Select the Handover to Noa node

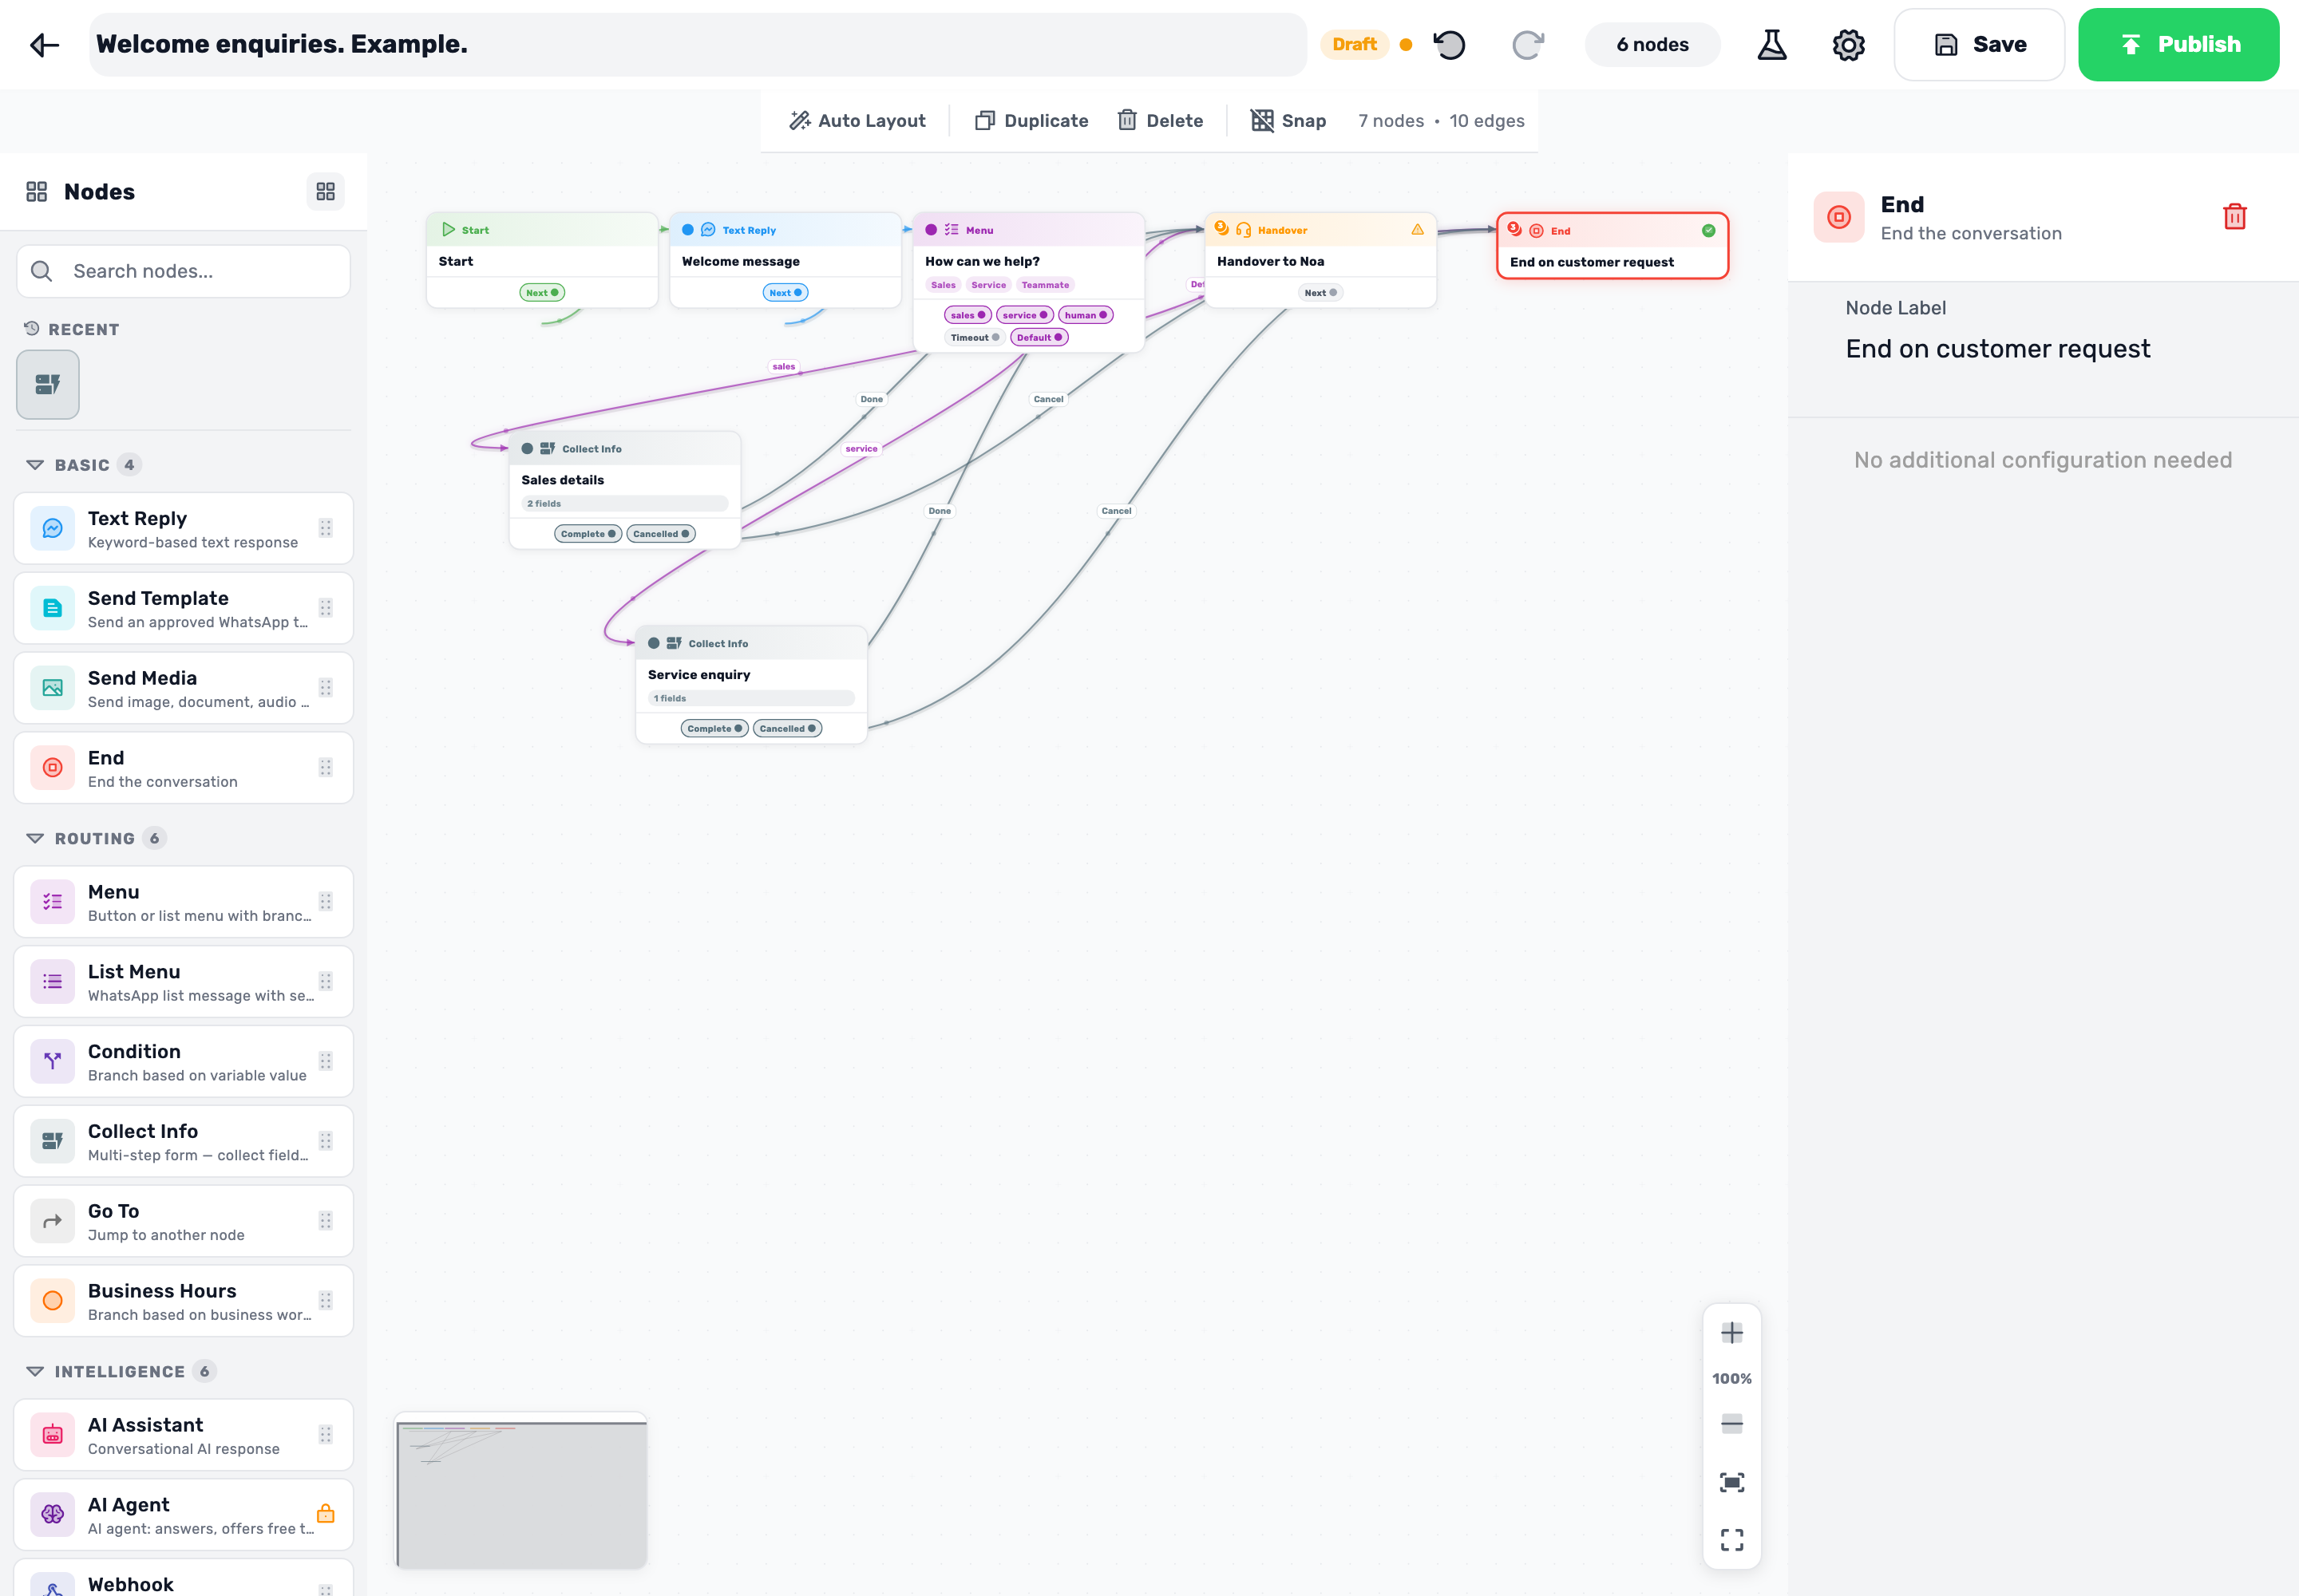(1320, 259)
